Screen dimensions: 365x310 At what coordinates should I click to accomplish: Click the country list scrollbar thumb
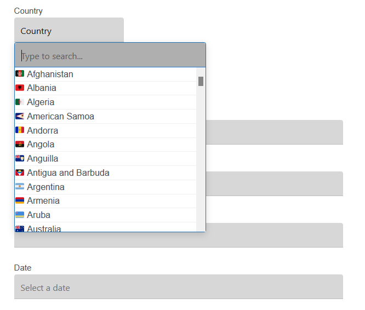click(201, 82)
